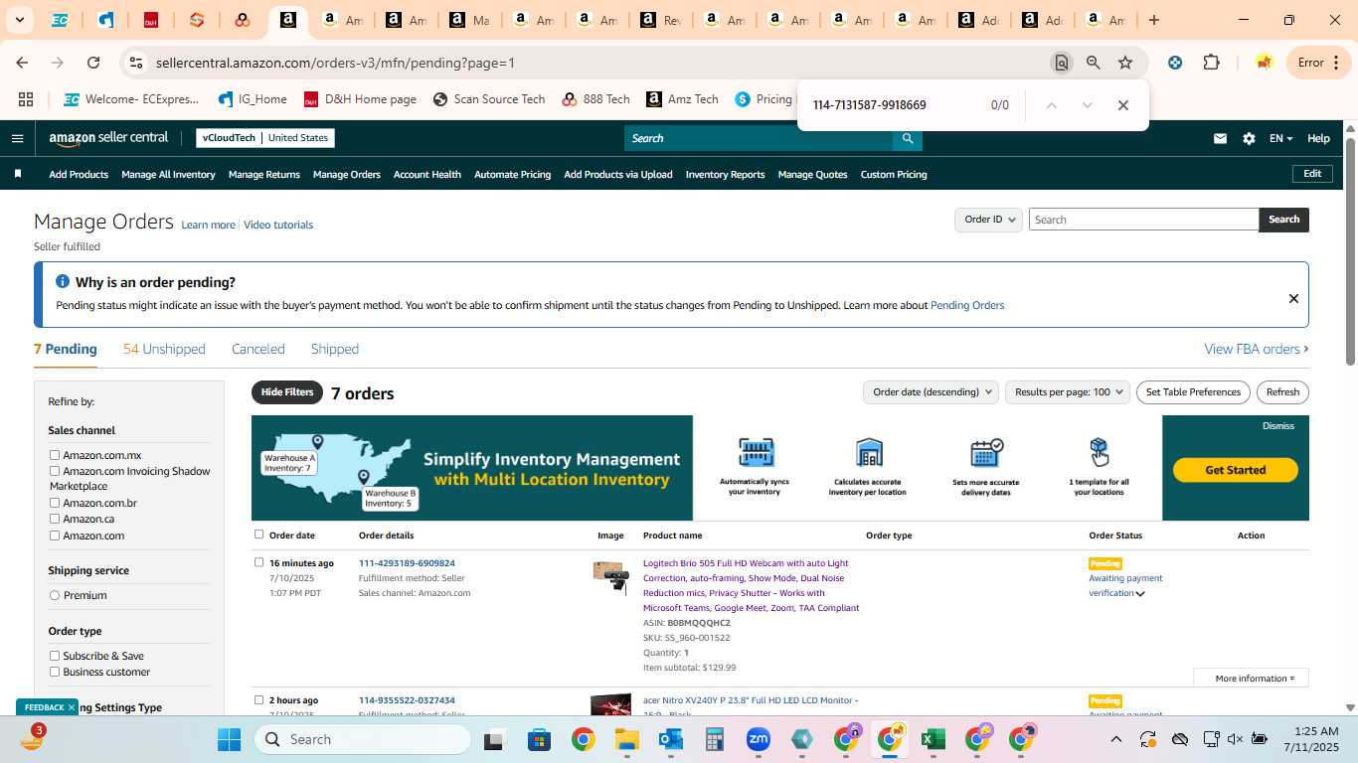Open the Seller Central hamburger menu
The width and height of the screenshot is (1358, 763).
(x=17, y=138)
